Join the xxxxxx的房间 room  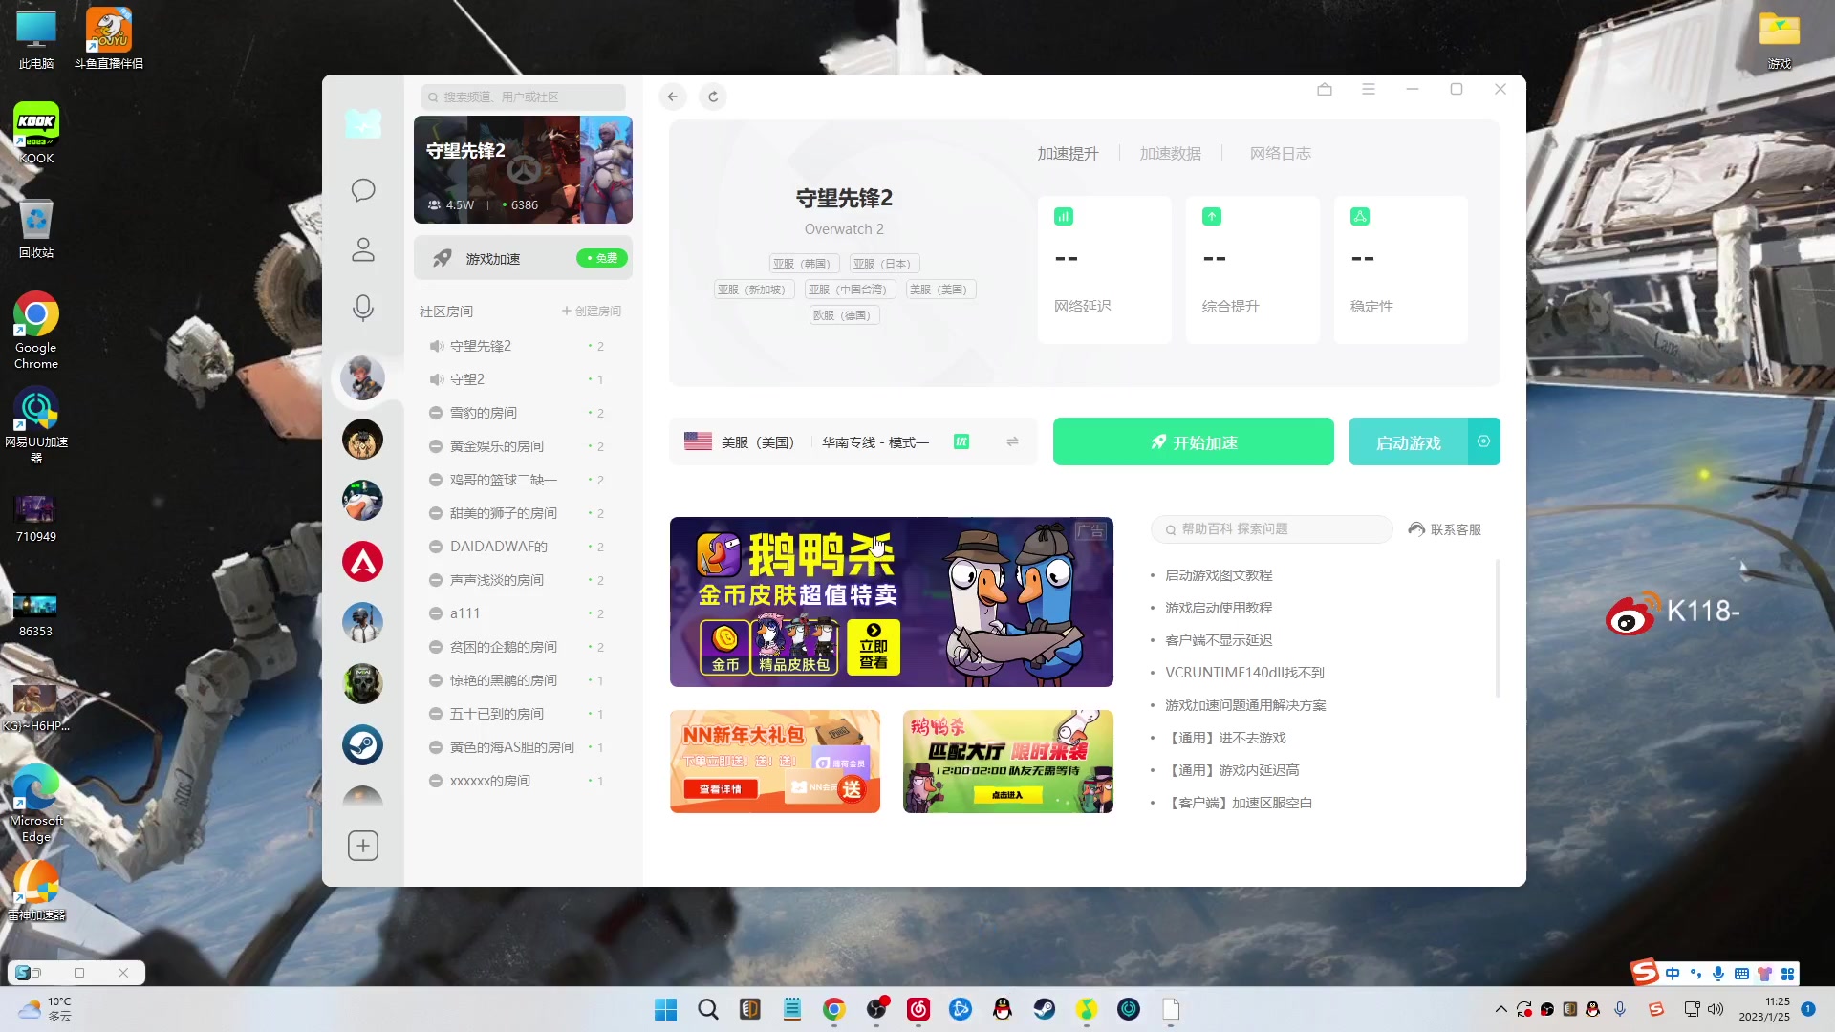[x=523, y=781]
